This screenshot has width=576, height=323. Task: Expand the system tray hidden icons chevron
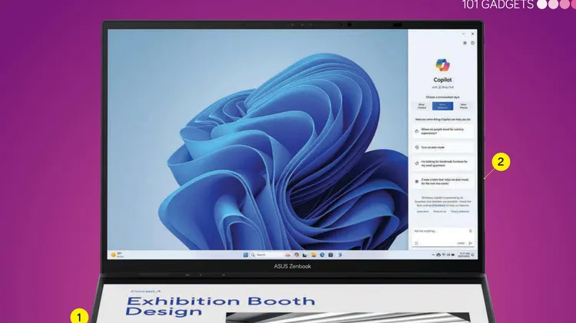433,255
